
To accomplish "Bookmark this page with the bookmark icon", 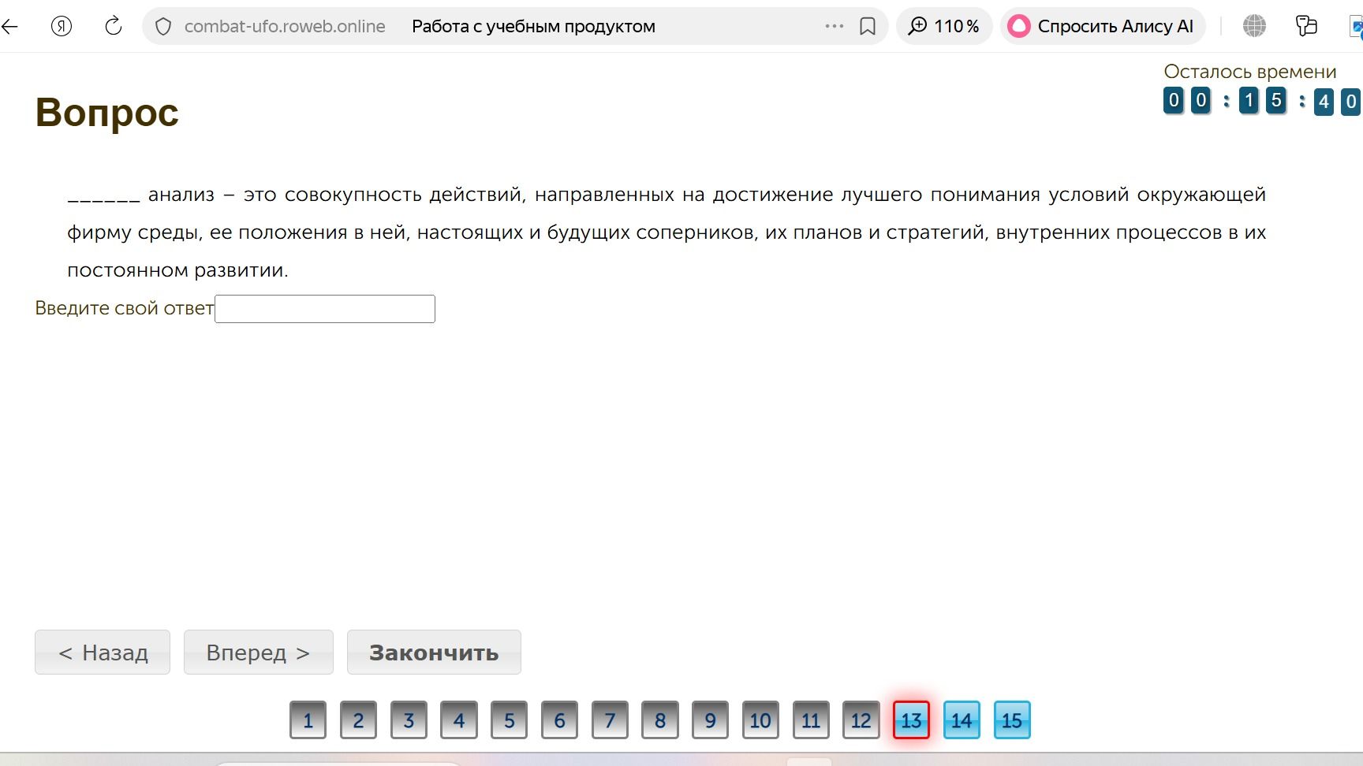I will (x=868, y=26).
